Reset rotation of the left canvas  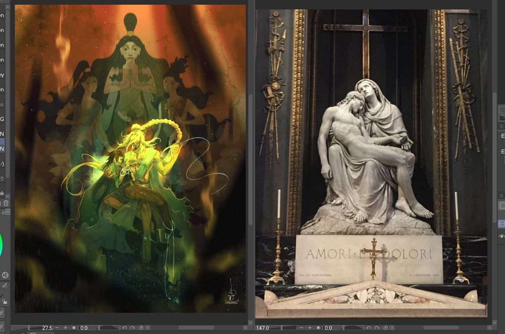pos(141,327)
